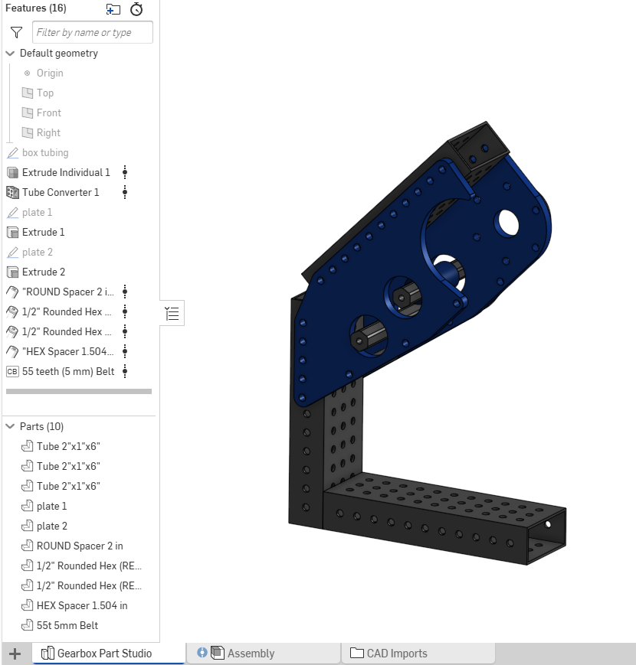Click linked document icon beside 55 teeth Belt
The image size is (636, 665).
tap(125, 371)
